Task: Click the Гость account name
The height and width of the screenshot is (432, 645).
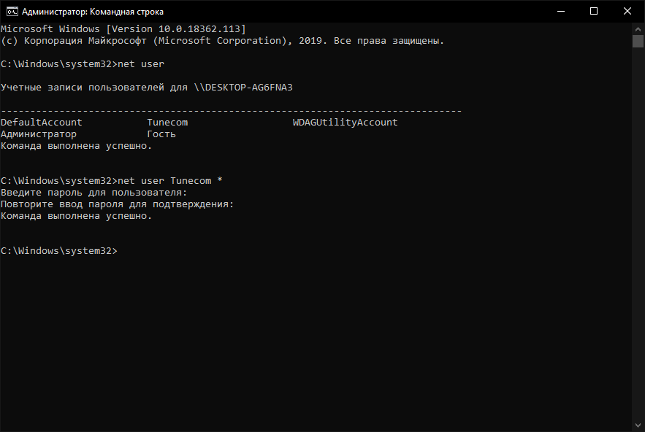Action: coord(161,134)
